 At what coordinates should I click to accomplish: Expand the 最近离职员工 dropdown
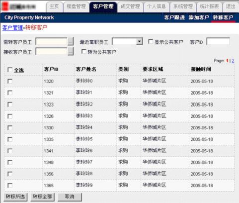140,41
